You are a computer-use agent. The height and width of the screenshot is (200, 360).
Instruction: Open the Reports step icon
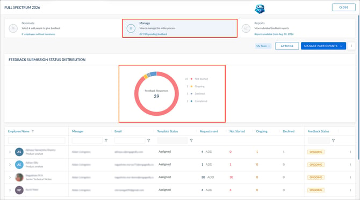click(x=246, y=28)
